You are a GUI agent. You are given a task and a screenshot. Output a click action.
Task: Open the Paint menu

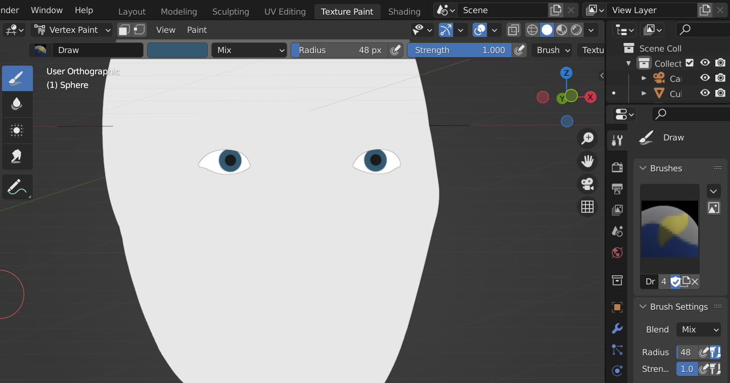(197, 30)
